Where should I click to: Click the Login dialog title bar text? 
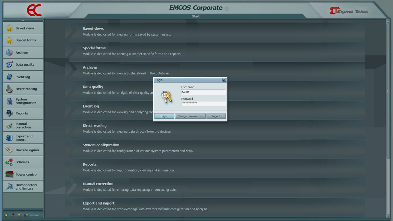pos(159,80)
